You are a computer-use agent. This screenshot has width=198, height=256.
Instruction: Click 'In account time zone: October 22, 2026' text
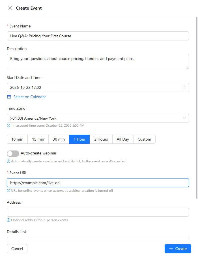[x=48, y=126]
